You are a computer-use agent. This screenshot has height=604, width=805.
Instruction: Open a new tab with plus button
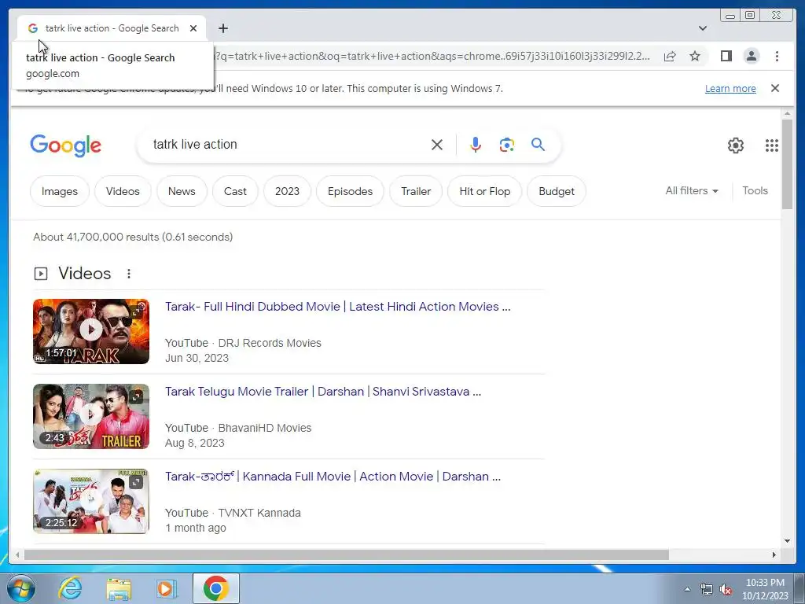[x=222, y=28]
